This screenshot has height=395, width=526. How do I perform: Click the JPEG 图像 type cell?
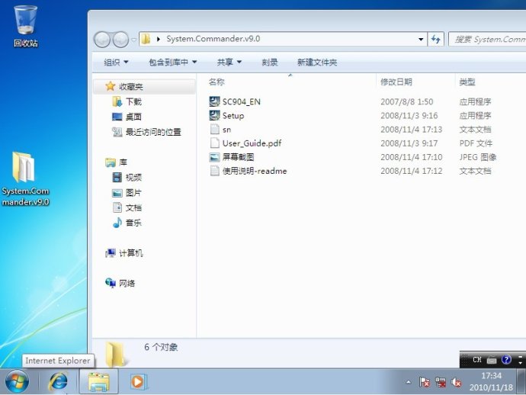point(478,157)
